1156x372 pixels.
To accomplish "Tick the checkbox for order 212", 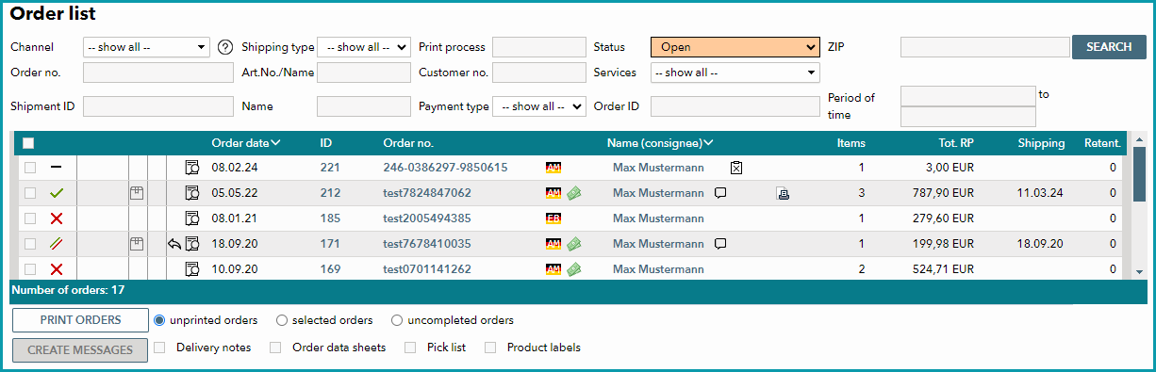I will click(x=30, y=193).
